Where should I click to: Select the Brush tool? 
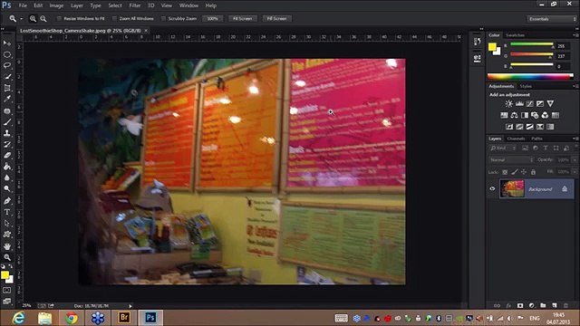pyautogui.click(x=7, y=122)
